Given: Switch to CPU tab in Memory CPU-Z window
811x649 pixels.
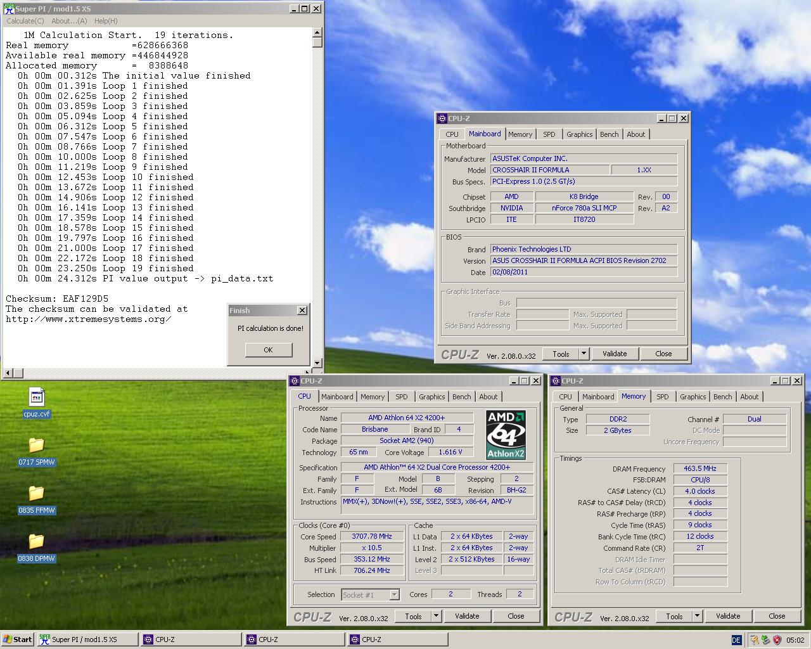Looking at the screenshot, I should [565, 397].
